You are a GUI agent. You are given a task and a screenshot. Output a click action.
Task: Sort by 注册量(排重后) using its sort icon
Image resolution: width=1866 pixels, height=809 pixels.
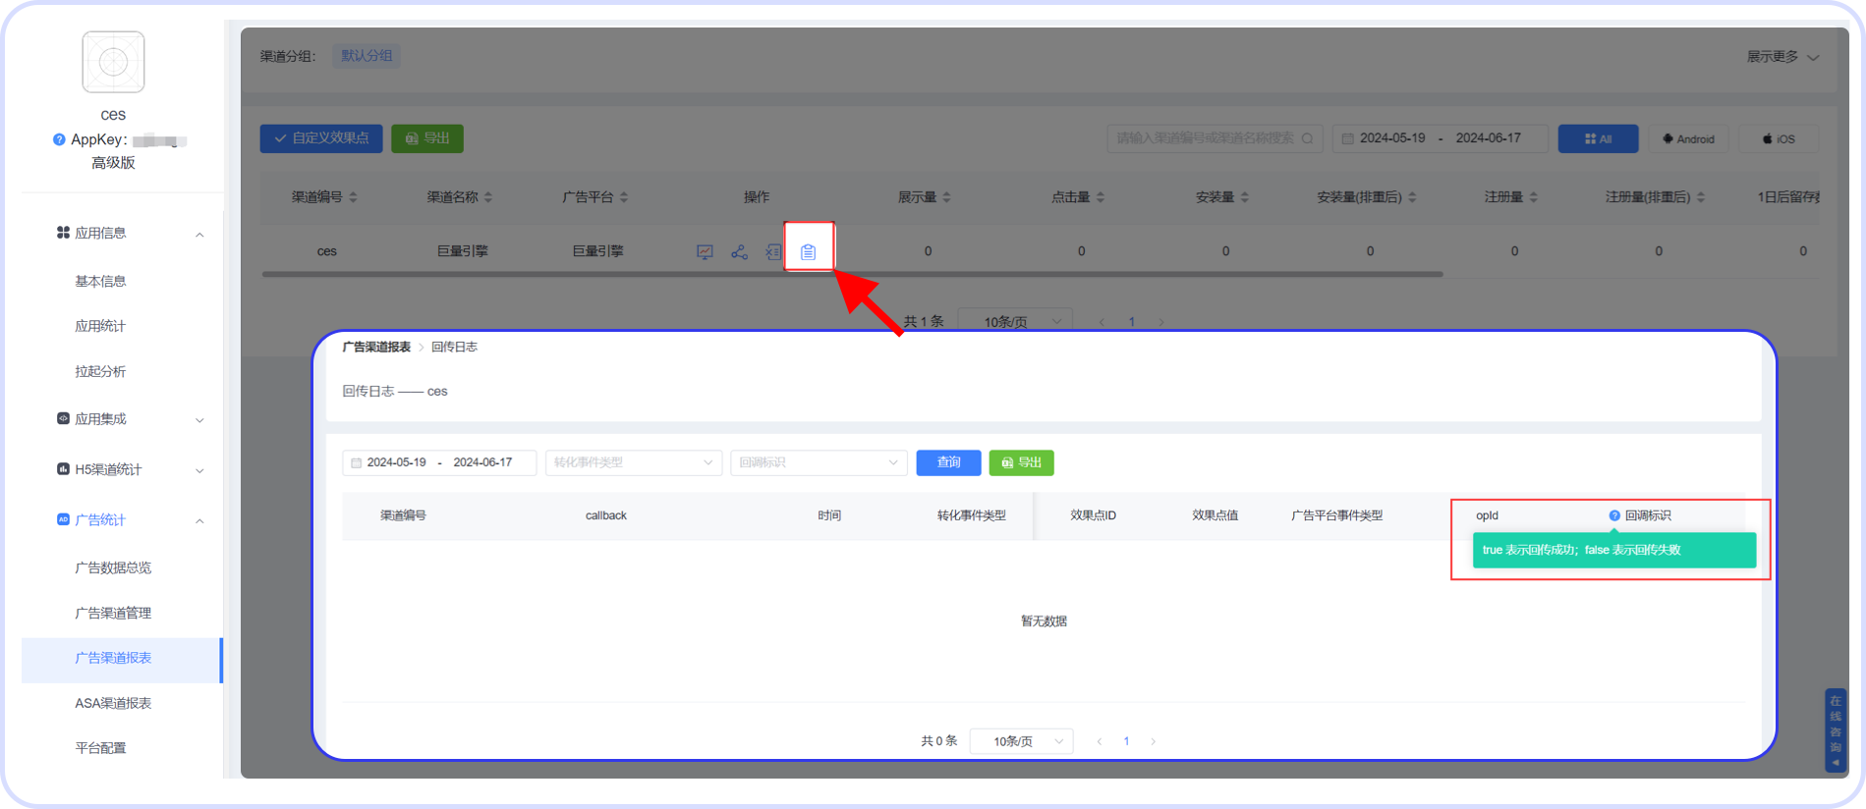coord(1701,197)
